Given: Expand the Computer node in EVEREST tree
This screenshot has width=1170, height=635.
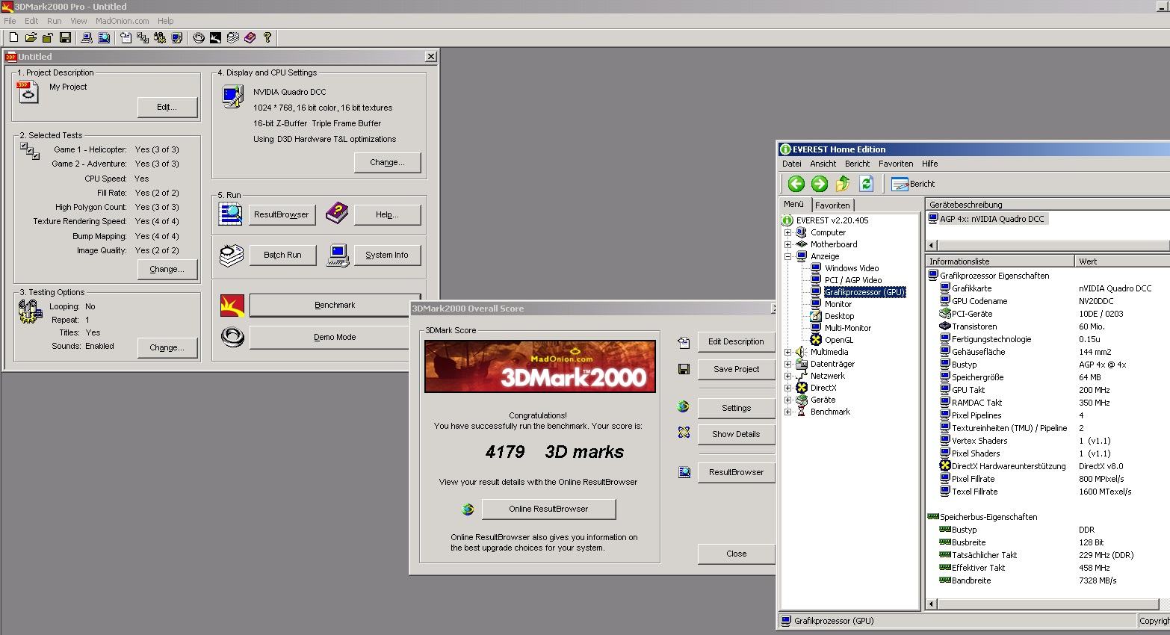Looking at the screenshot, I should [787, 232].
